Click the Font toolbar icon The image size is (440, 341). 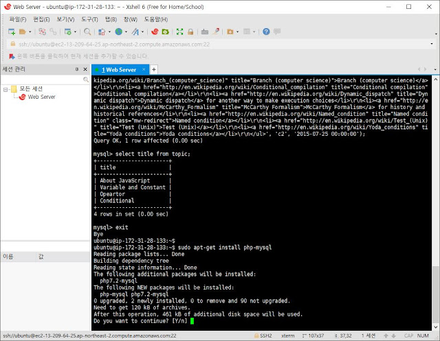[135, 32]
